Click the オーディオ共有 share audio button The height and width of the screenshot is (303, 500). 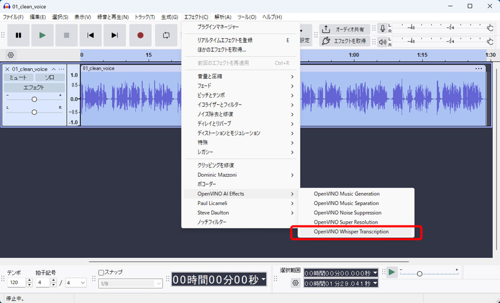pyautogui.click(x=344, y=29)
